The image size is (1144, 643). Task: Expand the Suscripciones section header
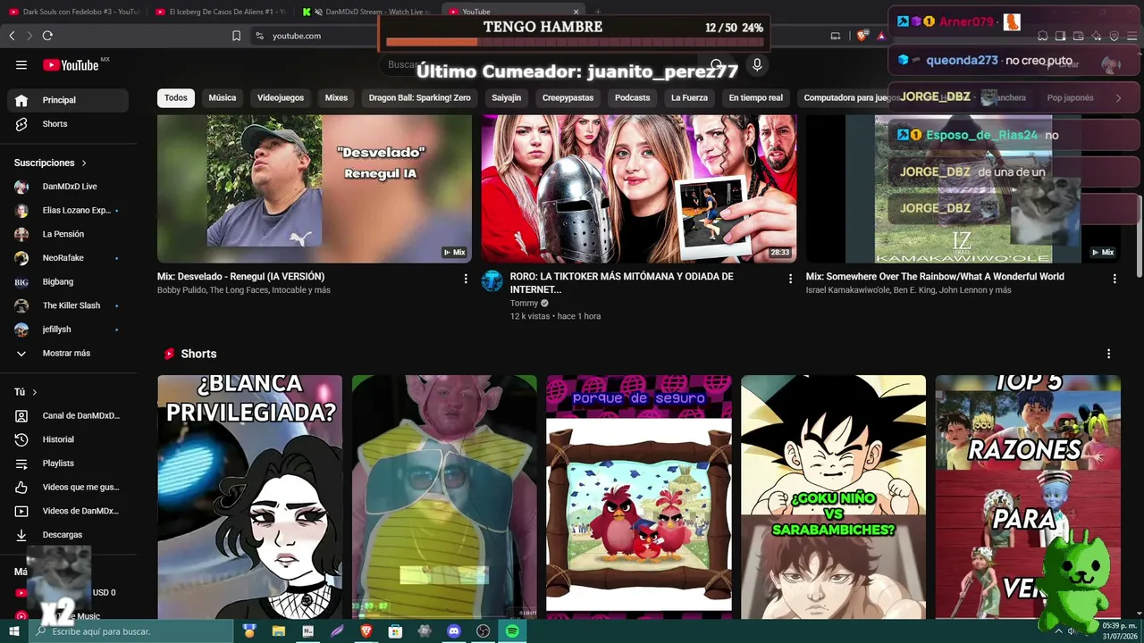click(x=50, y=163)
